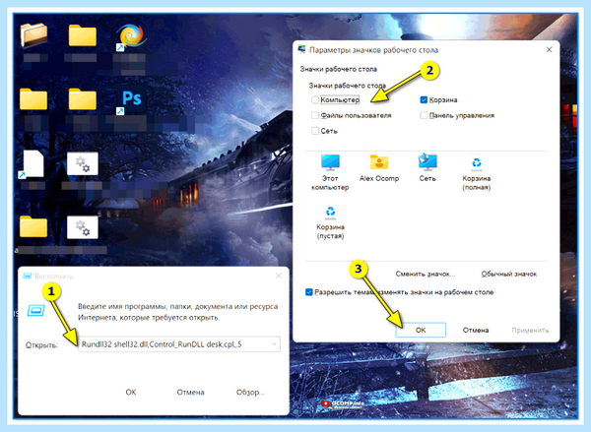Viewport: 591px width, 432px height.
Task: Select the Сеть icon in the preview list
Action: pos(427,168)
